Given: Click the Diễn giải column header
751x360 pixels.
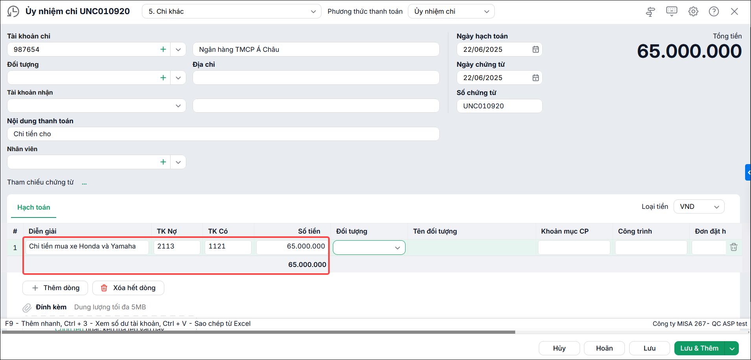Looking at the screenshot, I should point(42,231).
